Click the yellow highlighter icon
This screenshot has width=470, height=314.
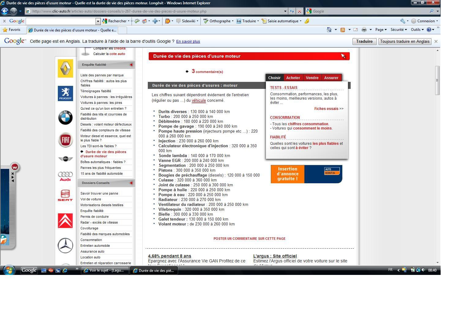pos(307,21)
